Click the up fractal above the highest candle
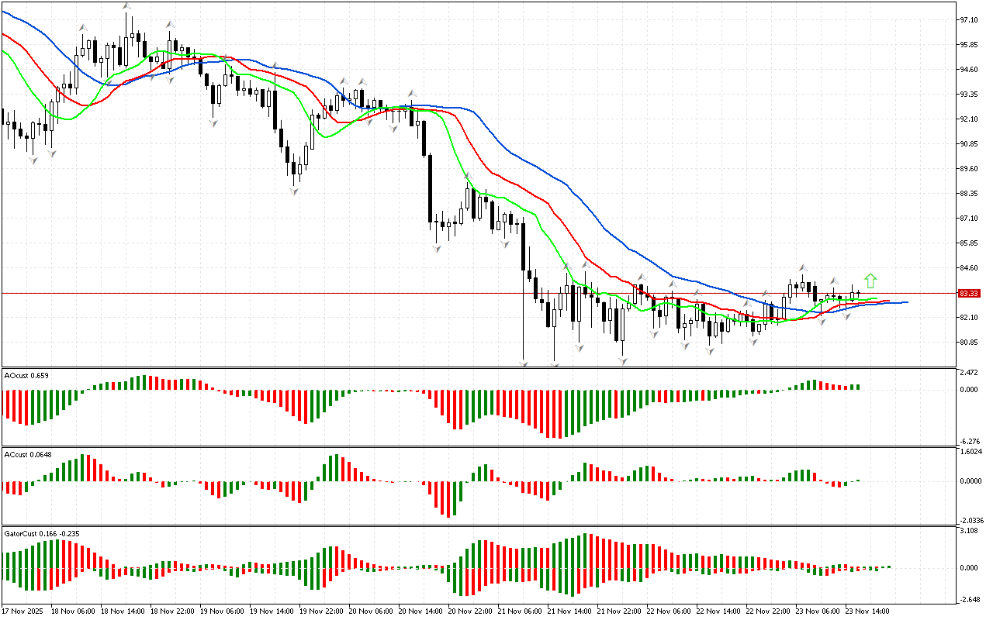This screenshot has height=620, width=993. coord(126,6)
